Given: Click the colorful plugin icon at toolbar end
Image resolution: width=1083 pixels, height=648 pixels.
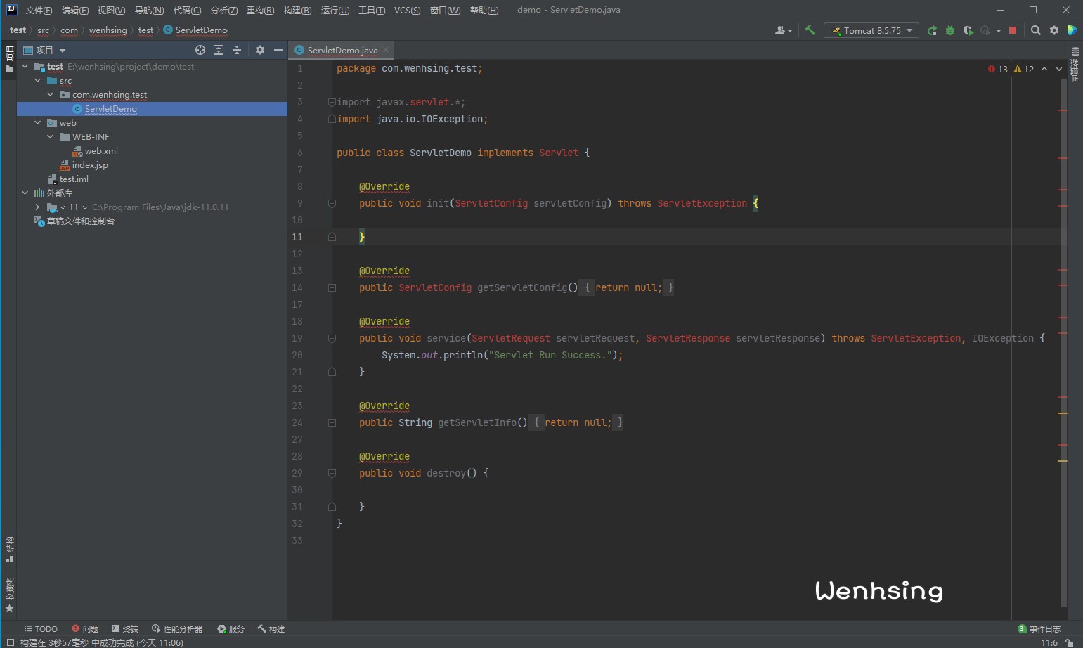Looking at the screenshot, I should point(1072,30).
